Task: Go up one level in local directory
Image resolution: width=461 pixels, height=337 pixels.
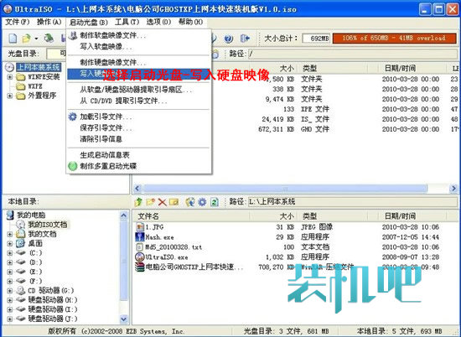Action: (138, 202)
